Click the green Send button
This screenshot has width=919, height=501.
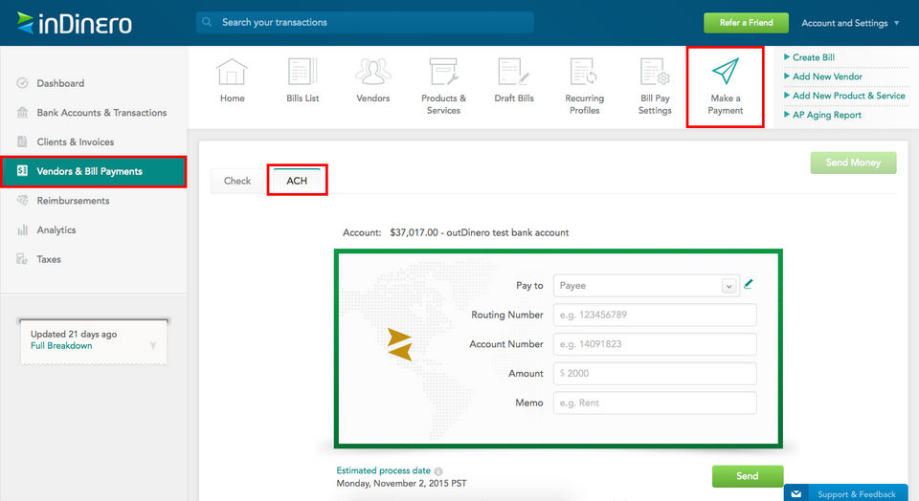click(748, 476)
